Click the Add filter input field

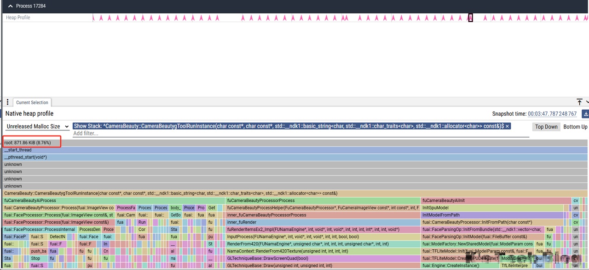tap(299, 134)
